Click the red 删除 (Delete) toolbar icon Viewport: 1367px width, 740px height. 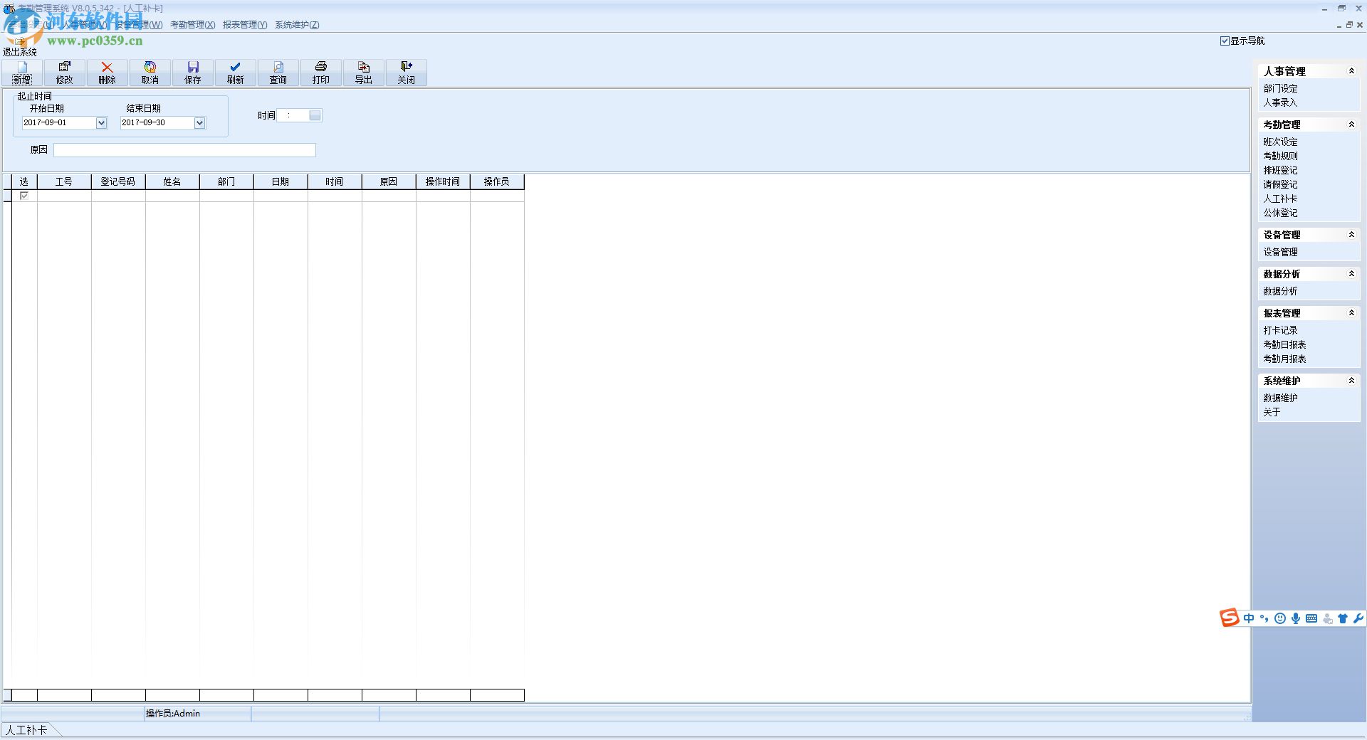point(108,67)
